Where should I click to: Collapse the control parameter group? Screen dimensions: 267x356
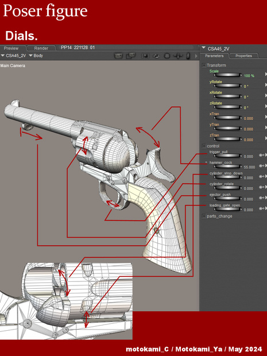pos(204,146)
